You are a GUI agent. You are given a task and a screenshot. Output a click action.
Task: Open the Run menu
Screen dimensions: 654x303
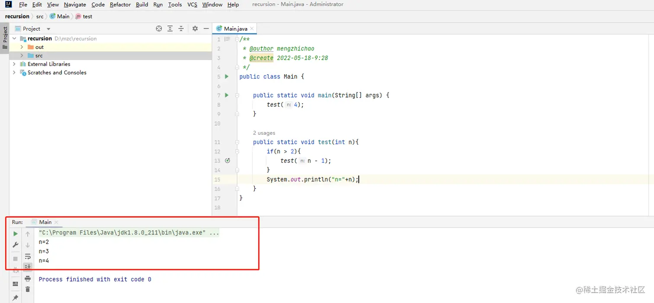158,4
